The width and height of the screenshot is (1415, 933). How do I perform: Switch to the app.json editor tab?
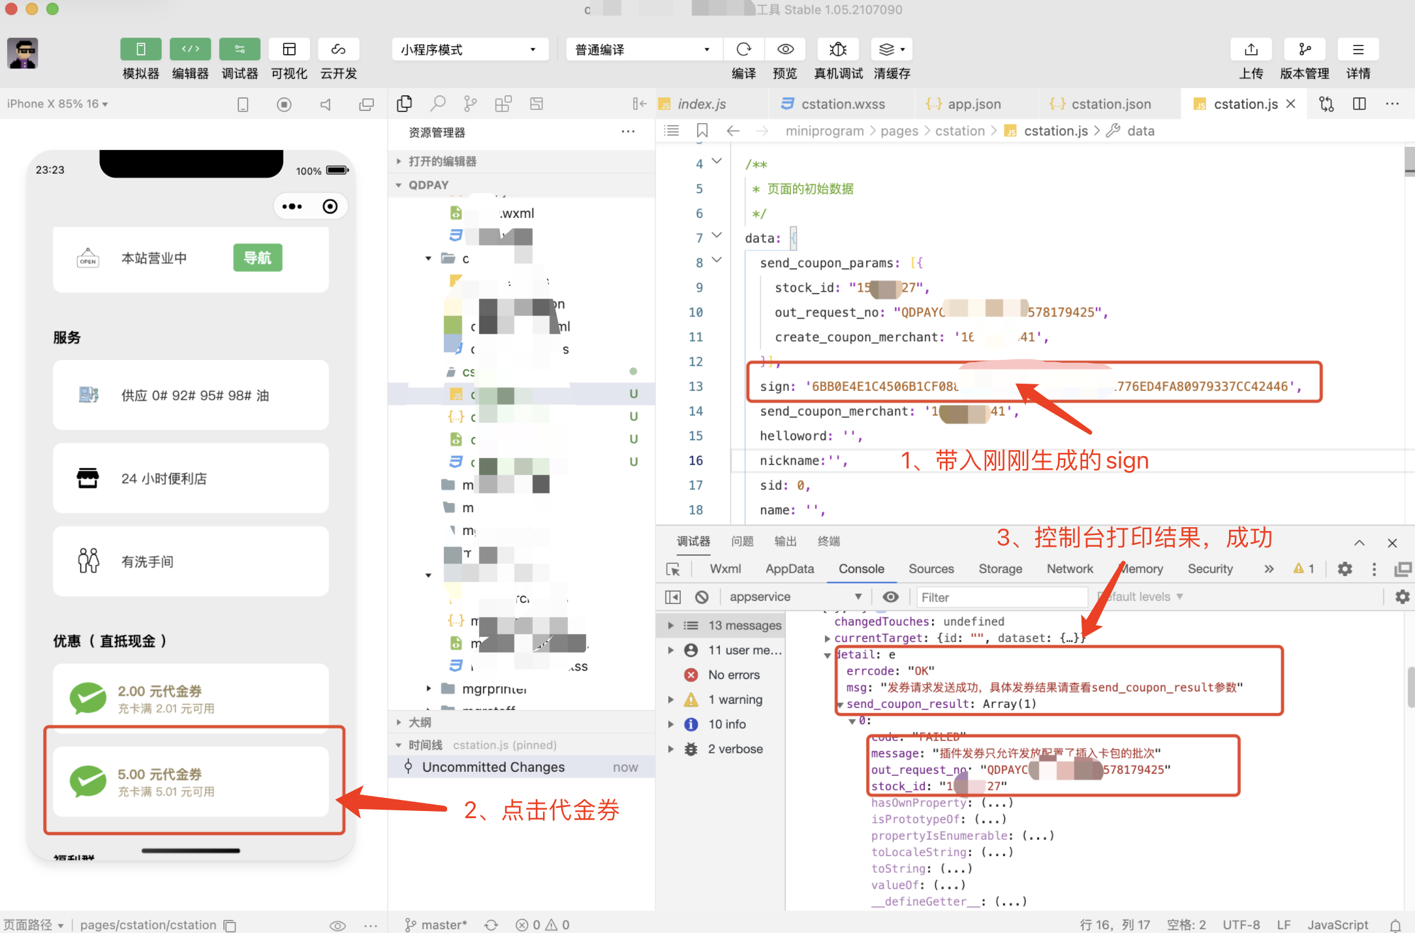coord(973,104)
